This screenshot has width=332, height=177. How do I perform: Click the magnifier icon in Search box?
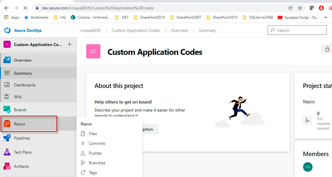click(273, 30)
